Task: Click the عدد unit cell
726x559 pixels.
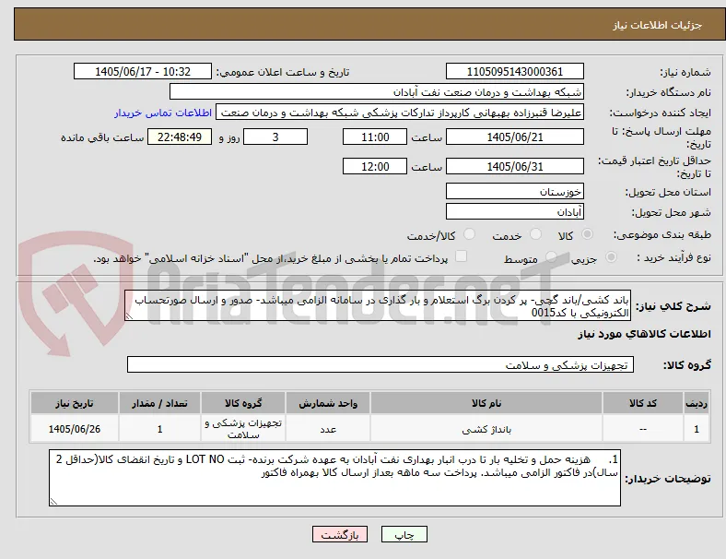Action: 328,429
